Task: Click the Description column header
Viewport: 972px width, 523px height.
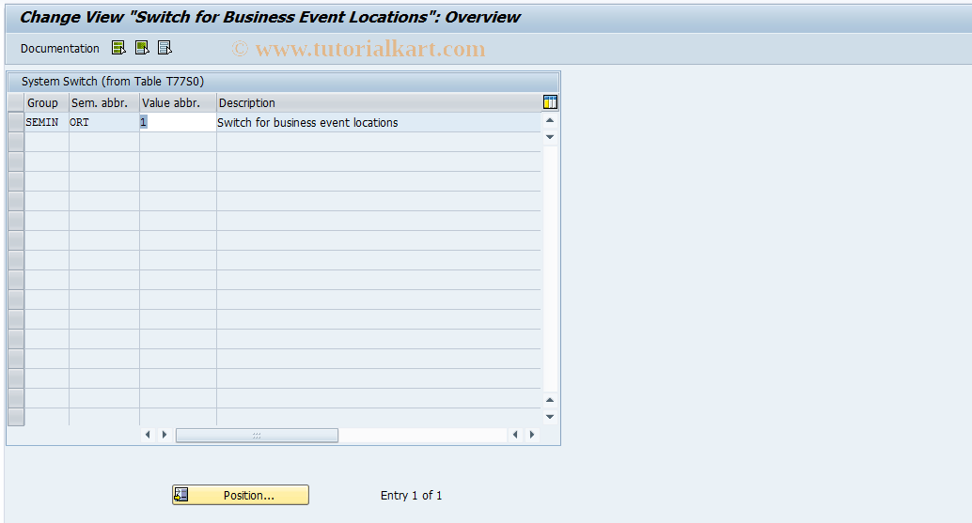Action: [379, 102]
